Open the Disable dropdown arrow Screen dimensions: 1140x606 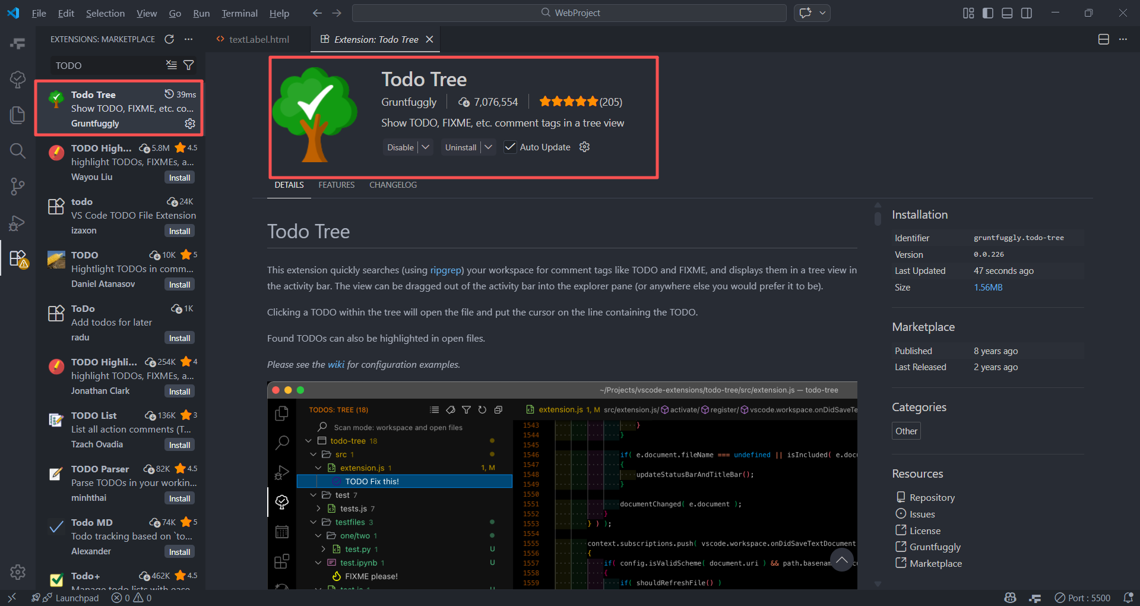click(426, 147)
